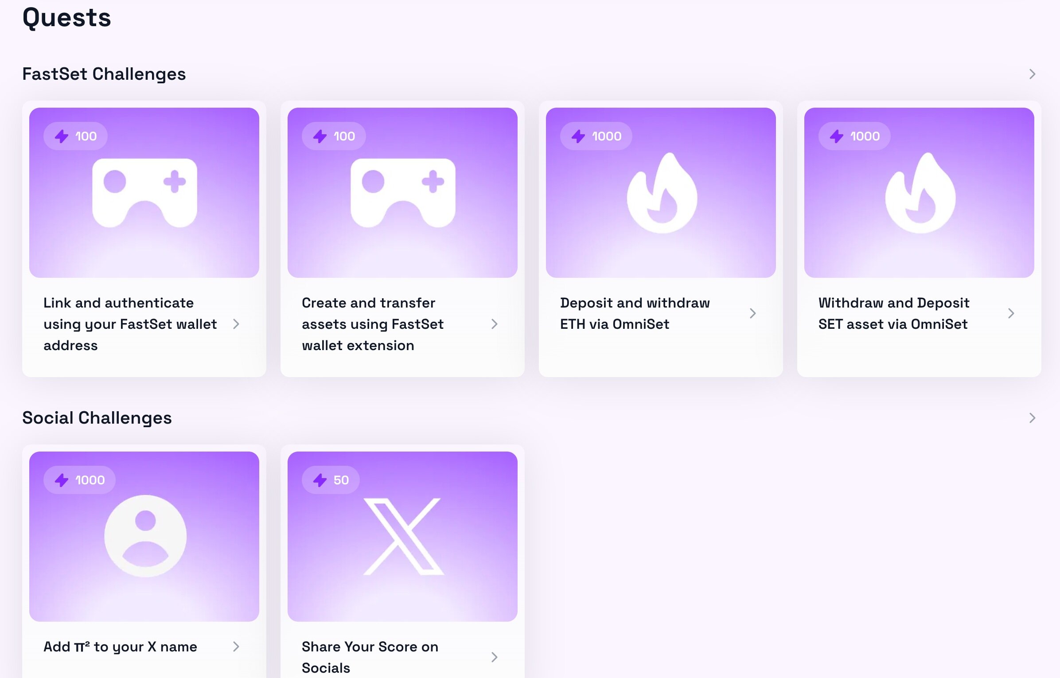The height and width of the screenshot is (678, 1060).
Task: Open chevron beside Deposit and withdraw ETH
Action: 752,313
